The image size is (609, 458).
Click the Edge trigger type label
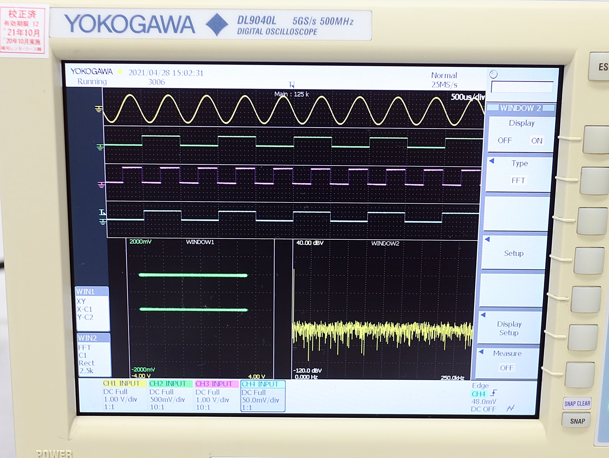coord(480,386)
